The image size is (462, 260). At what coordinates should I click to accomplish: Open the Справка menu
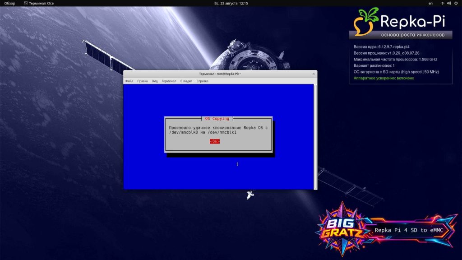(x=203, y=81)
